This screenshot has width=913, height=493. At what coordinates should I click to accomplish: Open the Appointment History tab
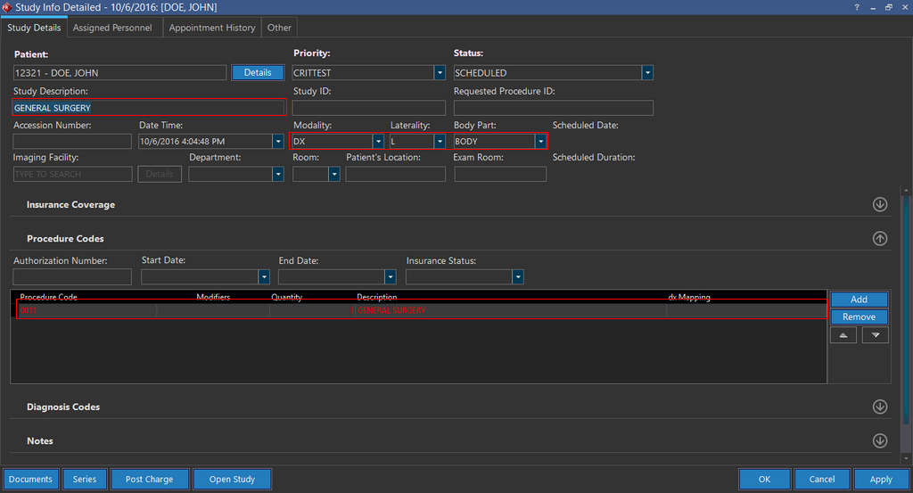212,28
